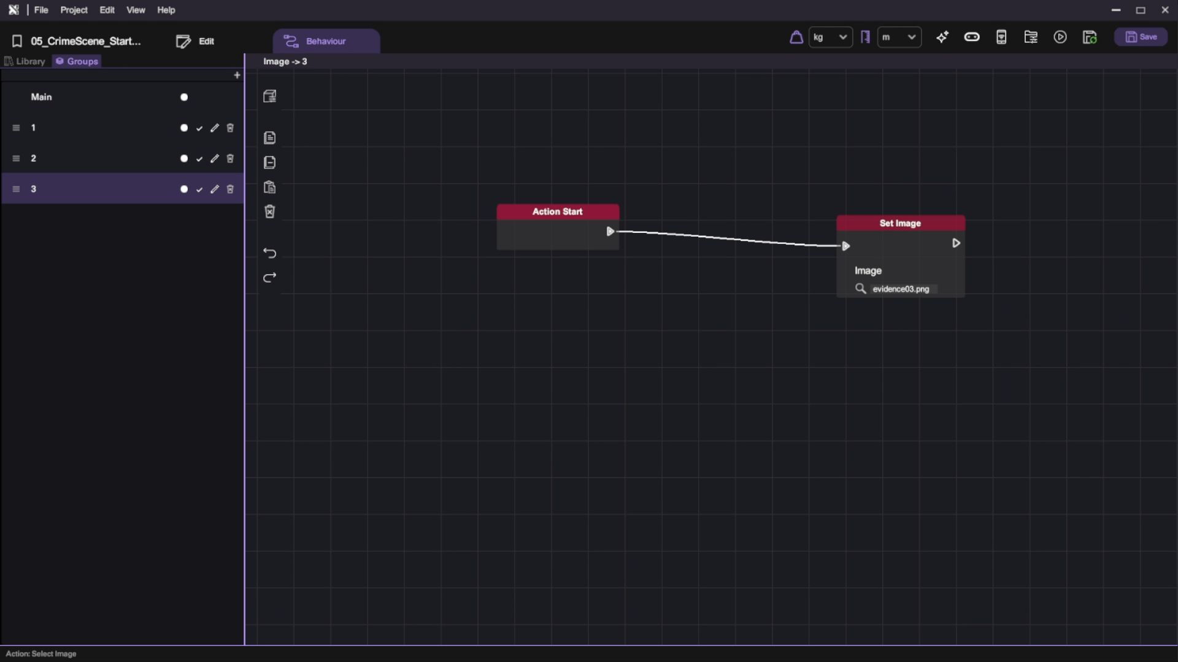Open the Project menu
The width and height of the screenshot is (1178, 662).
(x=74, y=10)
